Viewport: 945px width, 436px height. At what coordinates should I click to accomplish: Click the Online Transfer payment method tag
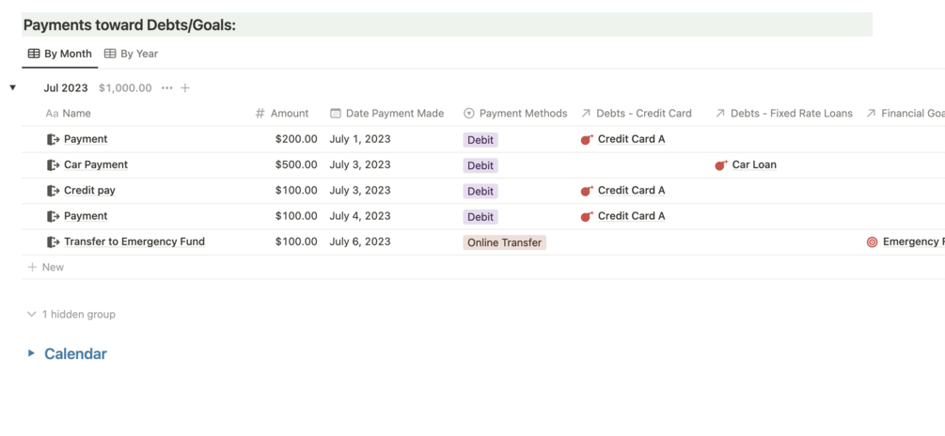[504, 242]
